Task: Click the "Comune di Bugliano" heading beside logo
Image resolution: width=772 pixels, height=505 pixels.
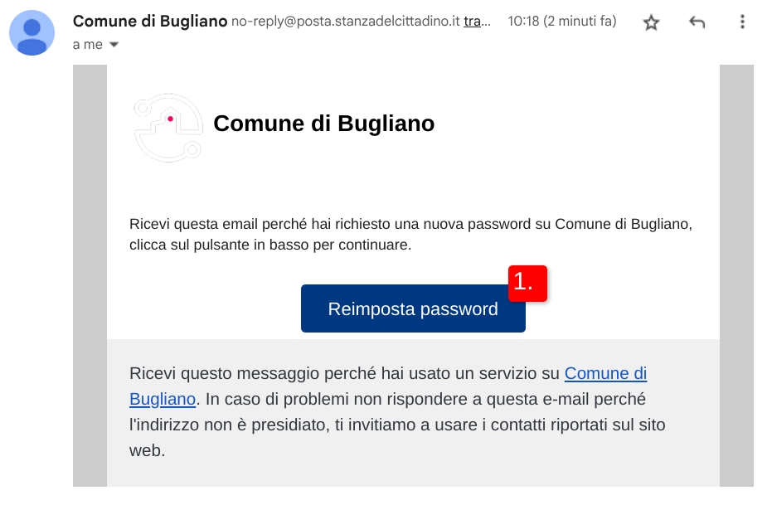Action: (x=323, y=124)
